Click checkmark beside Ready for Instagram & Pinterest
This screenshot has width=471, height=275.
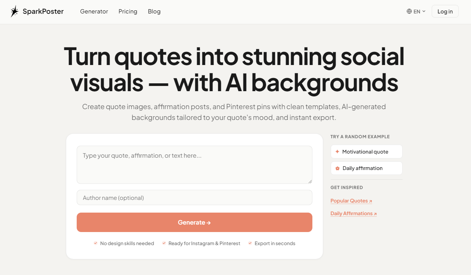pyautogui.click(x=164, y=243)
